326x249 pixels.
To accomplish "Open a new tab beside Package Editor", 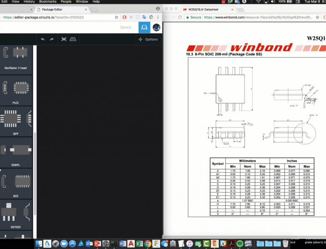I will [94, 10].
